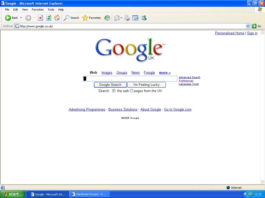The image size is (265, 198).
Task: Open the Tools menu
Action: 51,10
